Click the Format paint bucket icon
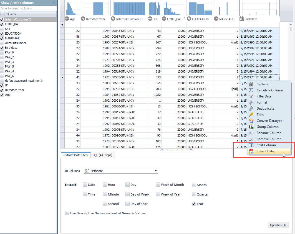The image size is (295, 234). coord(251,102)
